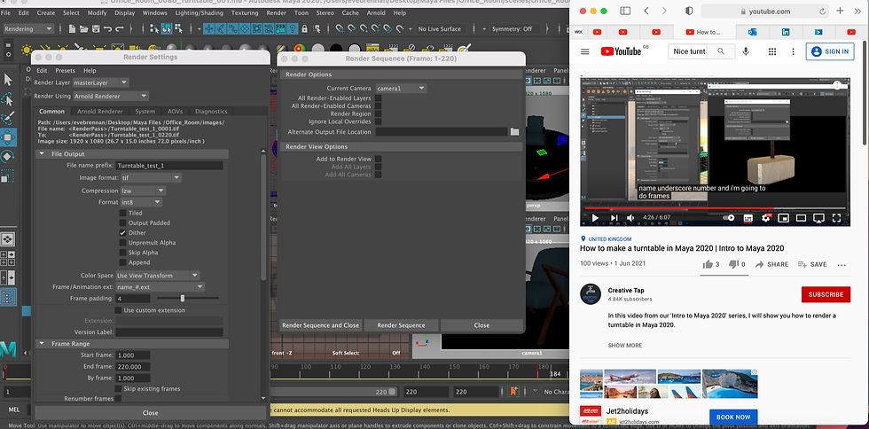Click folder icon beside Alternate Output File Location
869x429 pixels.
pos(515,132)
